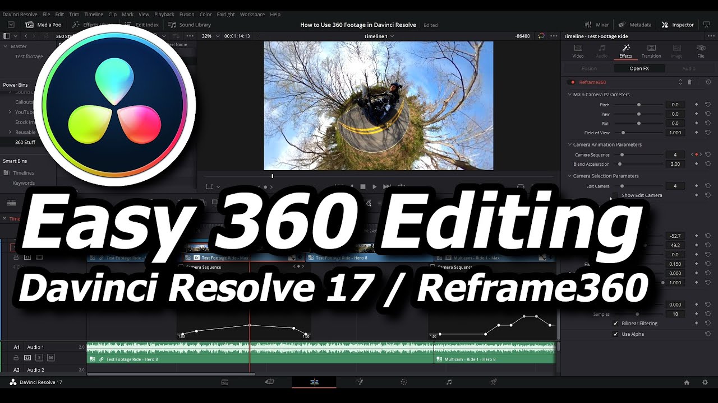The width and height of the screenshot is (718, 403).
Task: Expand the Reusable power bin
Action: (x=10, y=132)
